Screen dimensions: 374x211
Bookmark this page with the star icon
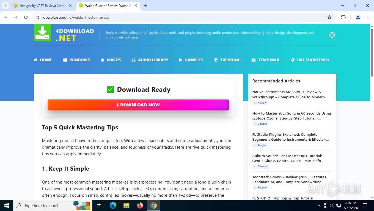click(x=329, y=17)
